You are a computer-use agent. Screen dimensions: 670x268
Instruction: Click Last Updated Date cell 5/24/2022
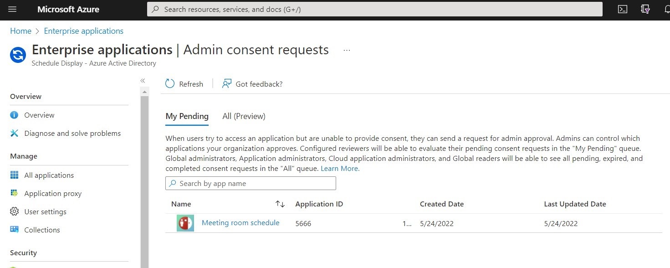coord(561,223)
